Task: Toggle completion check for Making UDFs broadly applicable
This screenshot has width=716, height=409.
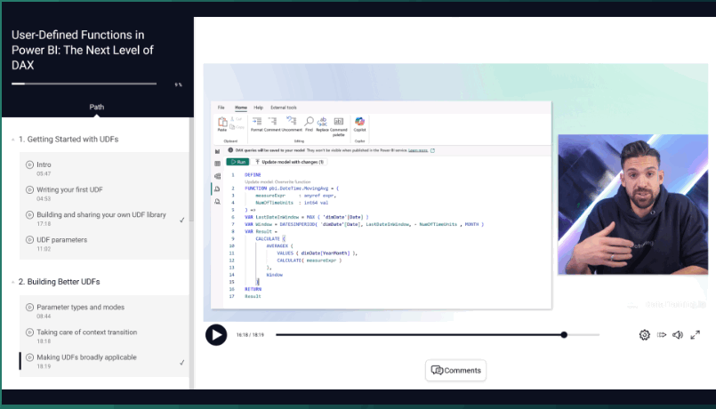Action: (181, 363)
